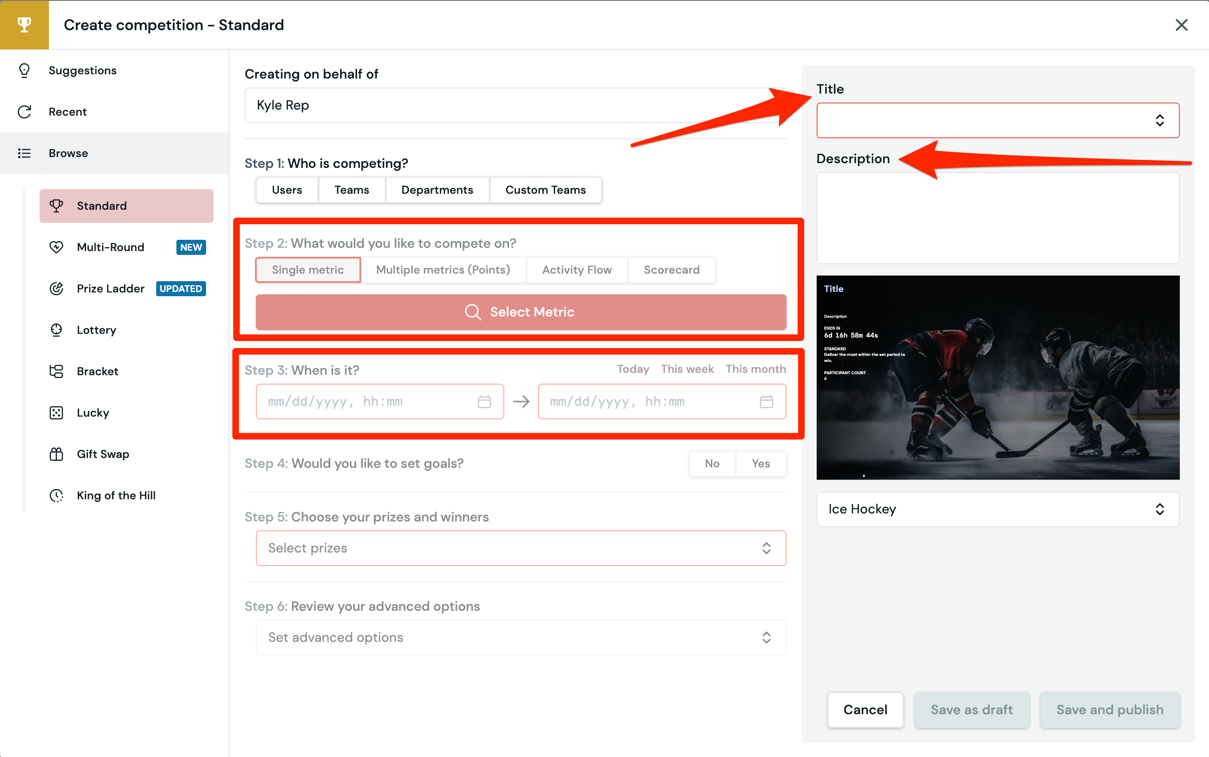Click the Suggestions lightbulb icon

24,71
